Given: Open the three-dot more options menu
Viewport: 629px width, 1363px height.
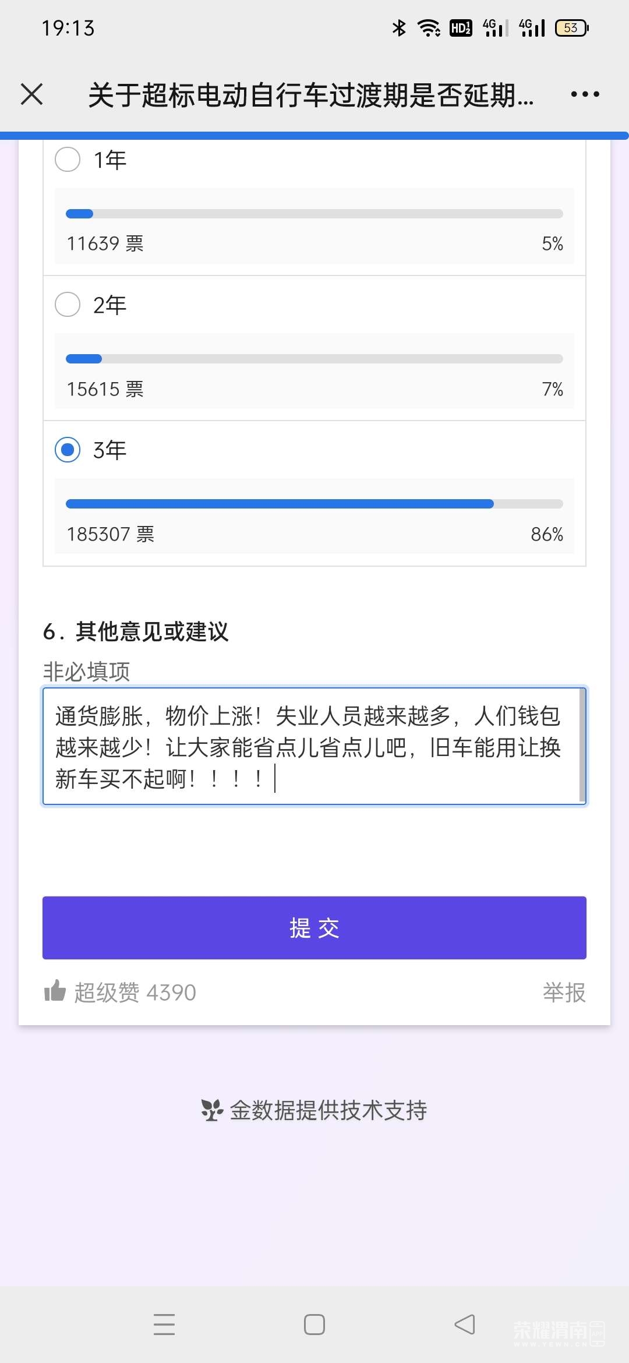Looking at the screenshot, I should (x=585, y=94).
